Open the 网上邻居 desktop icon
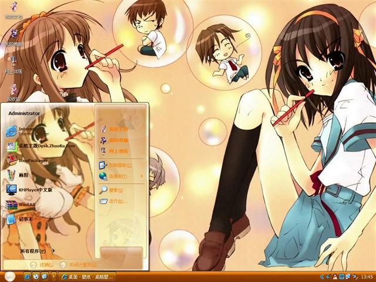This screenshot has width=376, height=282. [x=14, y=65]
